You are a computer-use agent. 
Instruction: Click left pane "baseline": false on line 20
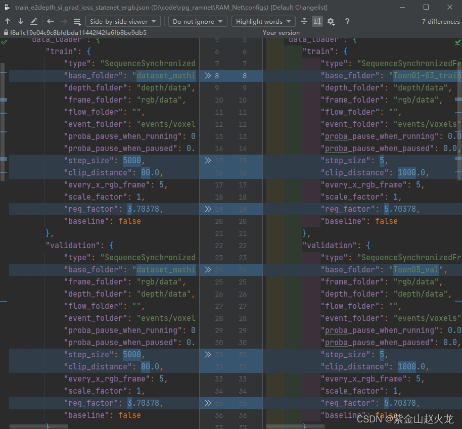[x=102, y=221]
